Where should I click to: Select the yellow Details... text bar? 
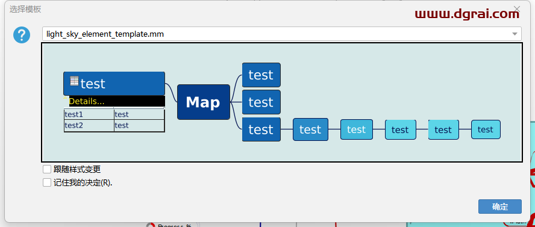click(117, 101)
